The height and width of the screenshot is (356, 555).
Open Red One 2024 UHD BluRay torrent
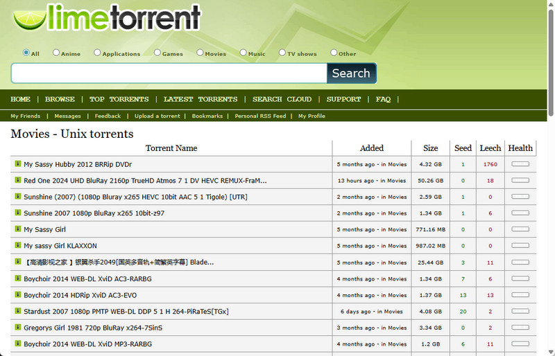145,181
